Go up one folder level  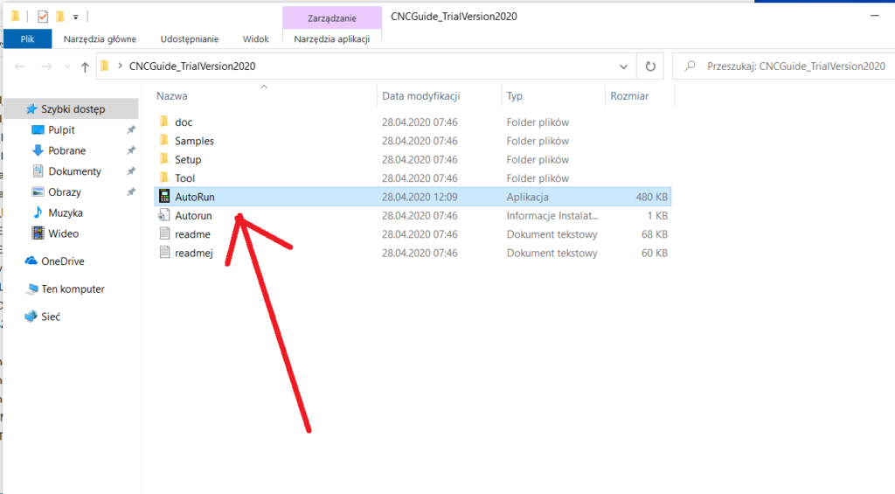[85, 66]
